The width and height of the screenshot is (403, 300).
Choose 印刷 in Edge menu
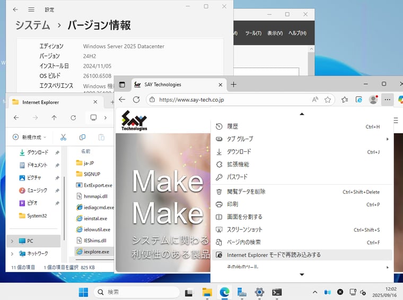(x=302, y=204)
